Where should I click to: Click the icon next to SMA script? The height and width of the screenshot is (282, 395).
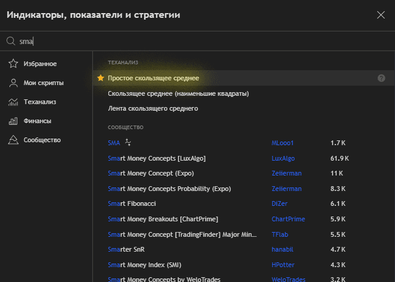point(128,142)
